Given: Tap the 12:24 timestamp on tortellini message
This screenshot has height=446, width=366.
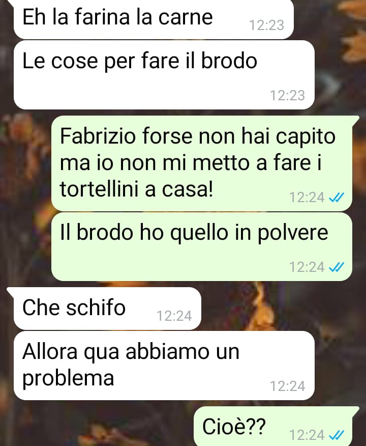Looking at the screenshot, I should pyautogui.click(x=307, y=197).
